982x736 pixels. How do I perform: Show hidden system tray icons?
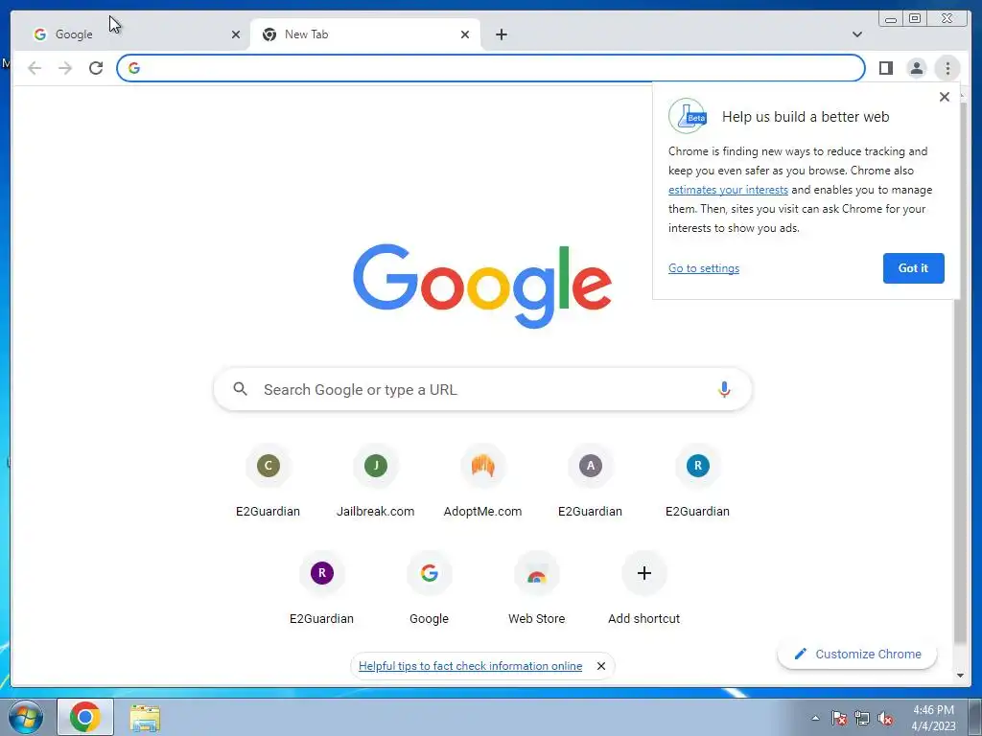click(815, 718)
